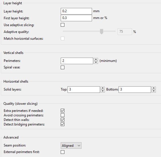The height and width of the screenshot is (157, 161).
Task: Decrease Bottom solid layers with down arrow
Action: coord(154,91)
